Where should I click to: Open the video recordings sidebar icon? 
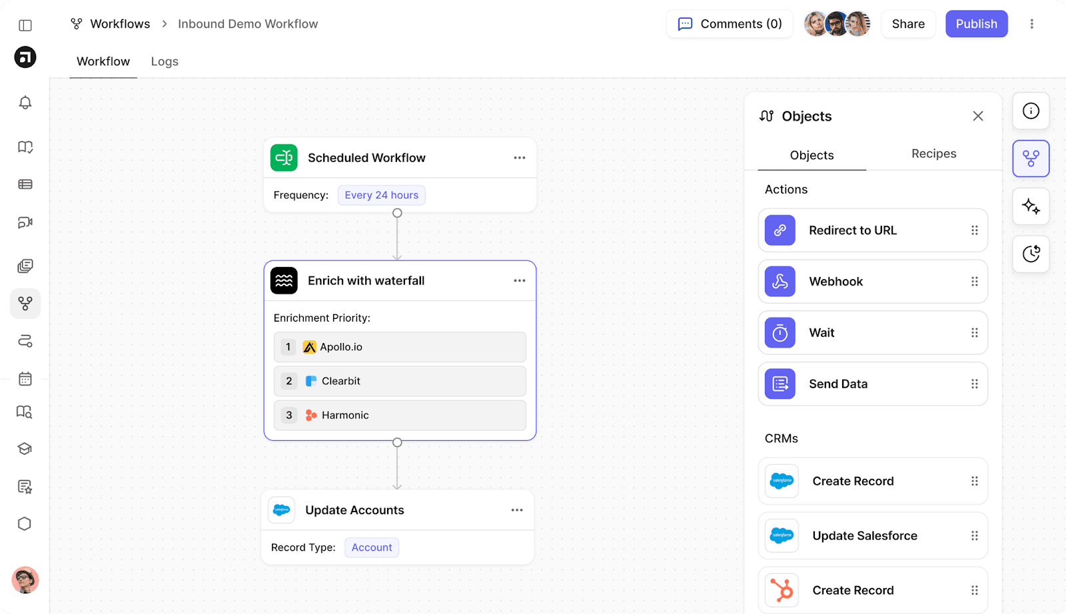point(25,222)
